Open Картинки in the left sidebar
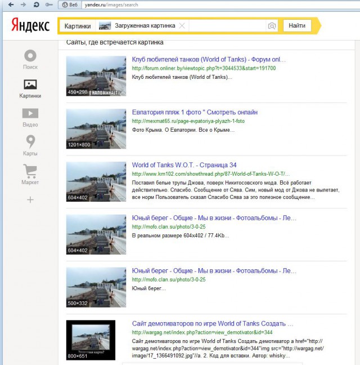 pyautogui.click(x=30, y=89)
